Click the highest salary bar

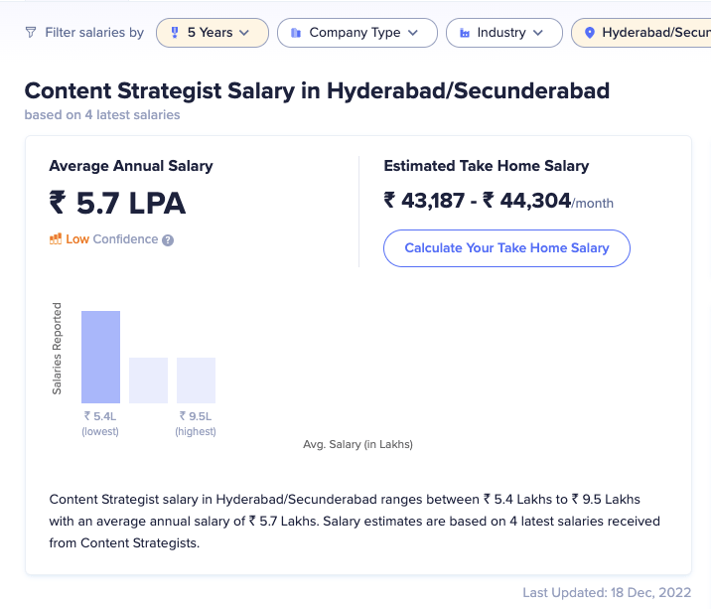coord(196,381)
